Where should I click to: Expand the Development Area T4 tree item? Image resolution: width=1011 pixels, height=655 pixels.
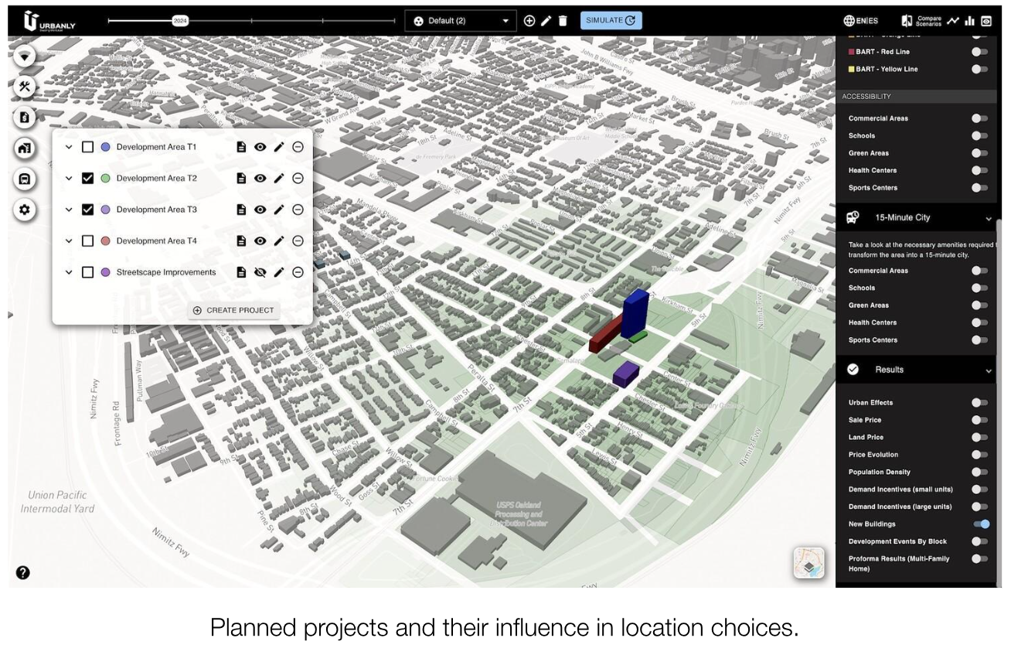point(68,241)
